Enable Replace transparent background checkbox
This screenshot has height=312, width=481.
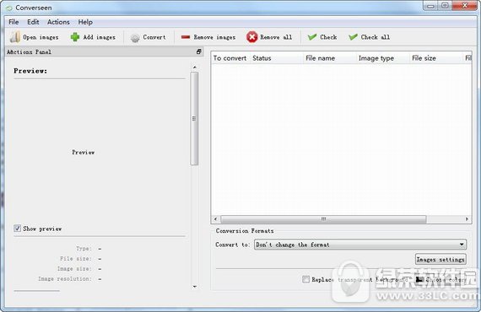coord(305,279)
